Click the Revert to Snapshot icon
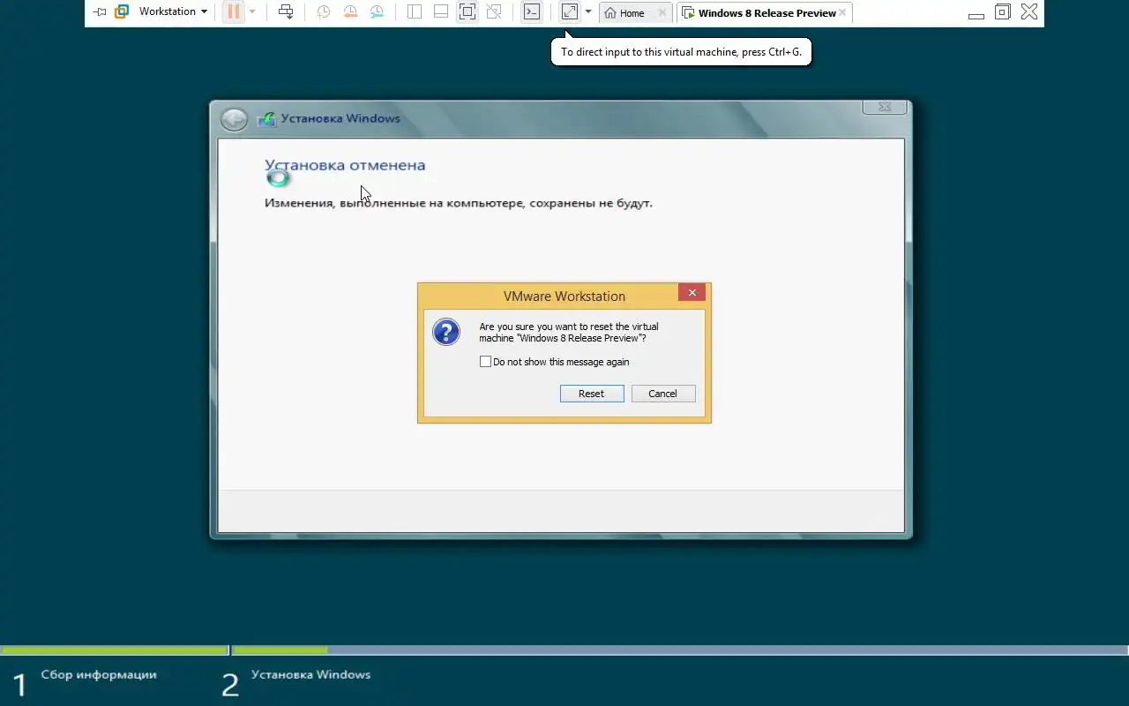 (x=350, y=12)
